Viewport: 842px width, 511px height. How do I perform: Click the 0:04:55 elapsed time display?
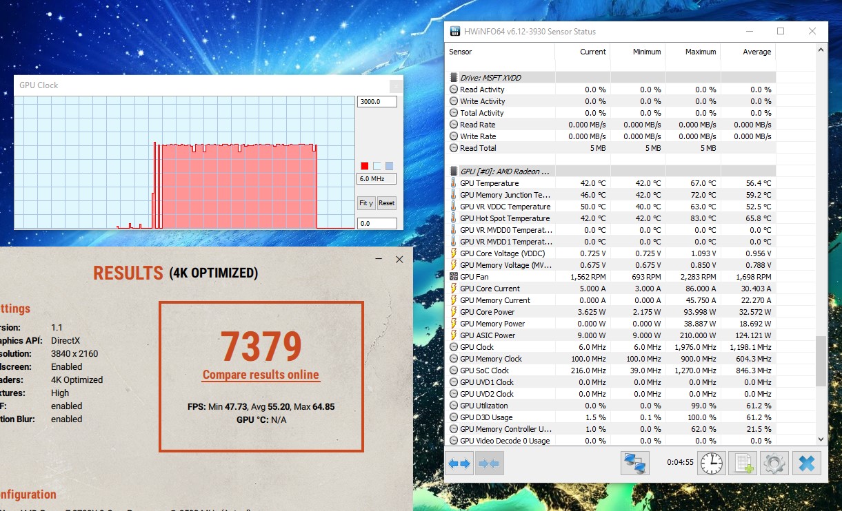[679, 463]
